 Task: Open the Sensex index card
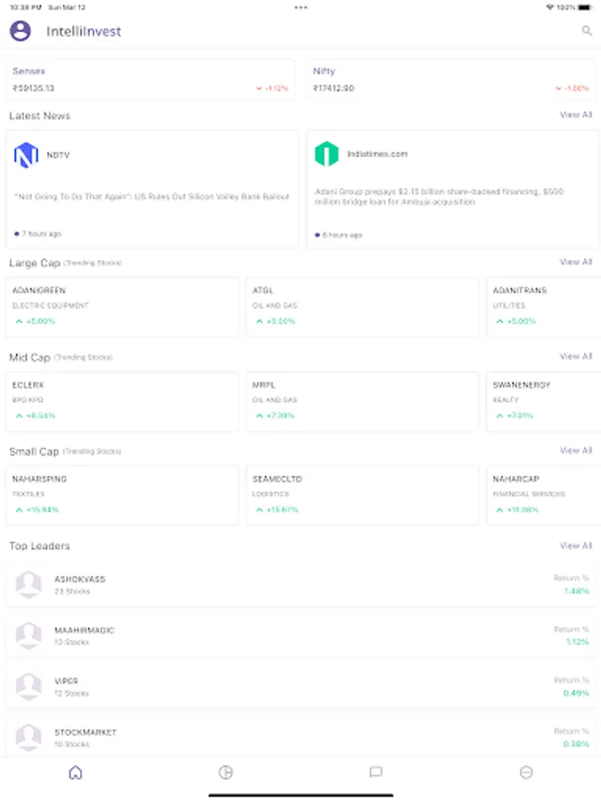tap(150, 79)
